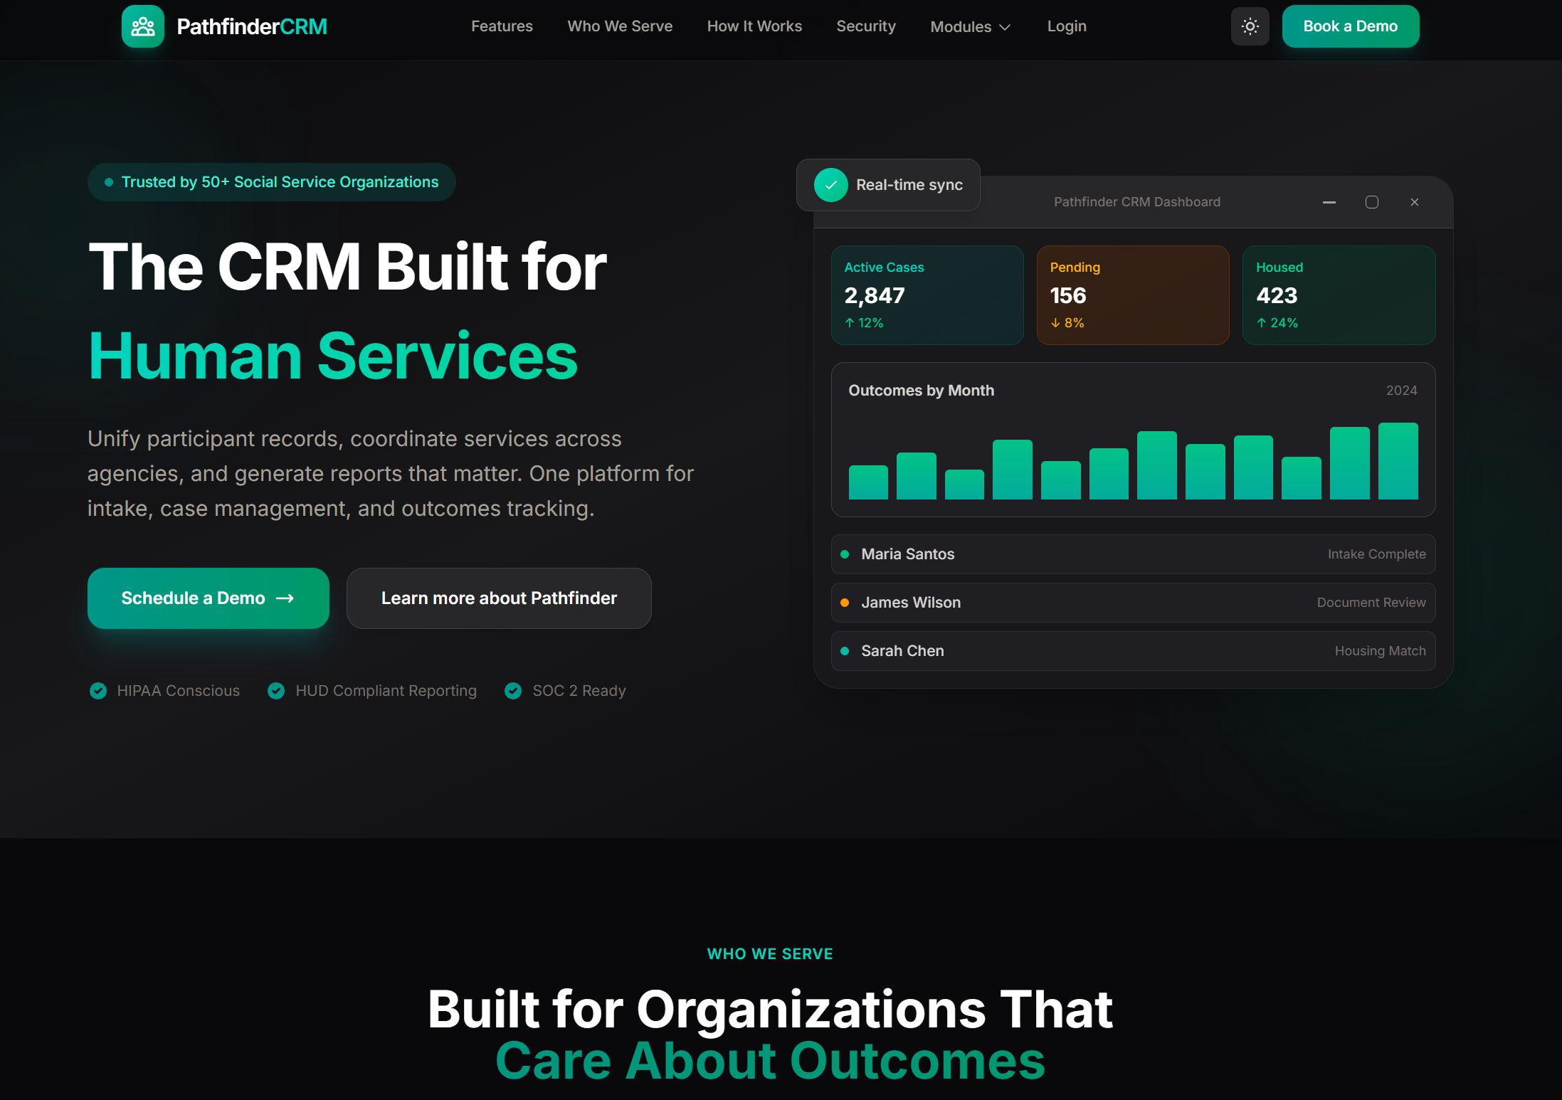Go to Who We Serve section

(x=619, y=26)
